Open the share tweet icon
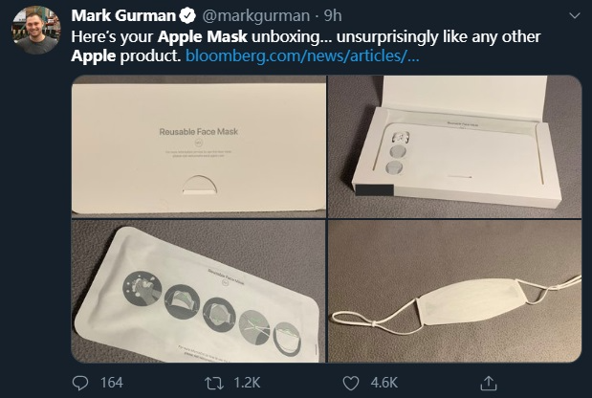The height and width of the screenshot is (398, 592). click(x=488, y=383)
